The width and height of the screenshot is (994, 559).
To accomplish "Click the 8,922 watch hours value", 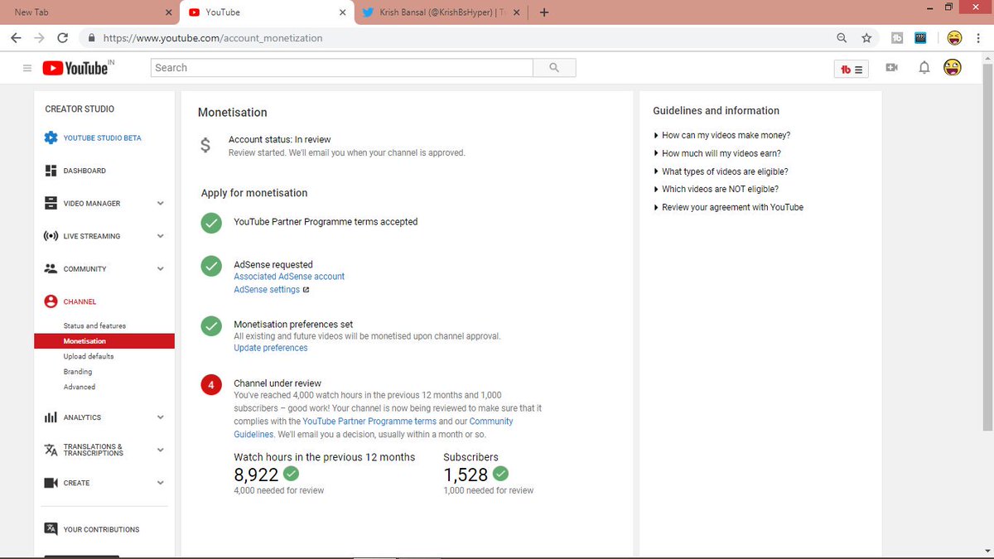I will click(256, 475).
